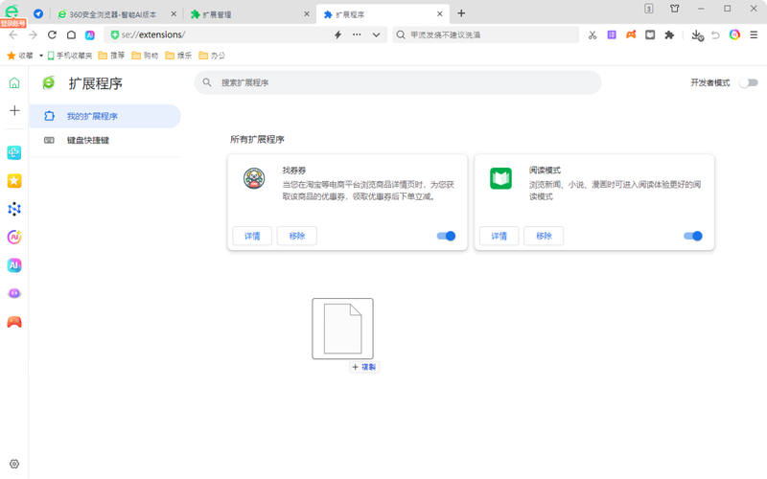Go back with the browser back arrow
This screenshot has height=479, width=767.
(13, 34)
